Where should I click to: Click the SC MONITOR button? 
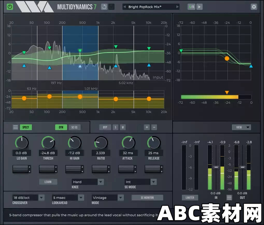(x=147, y=197)
